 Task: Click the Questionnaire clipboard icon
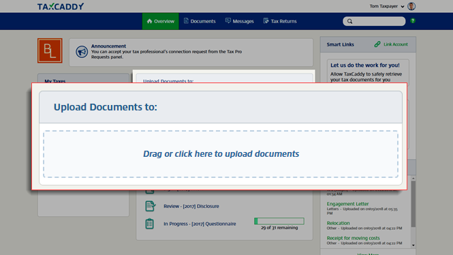[x=149, y=224]
